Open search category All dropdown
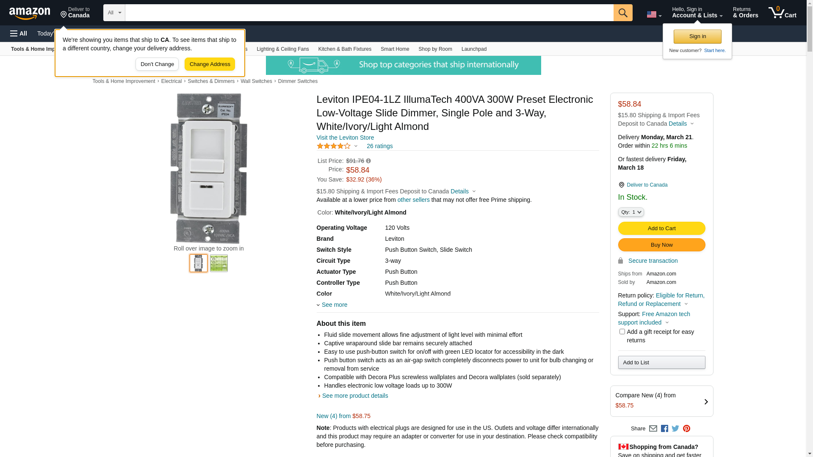The image size is (813, 457). click(114, 13)
